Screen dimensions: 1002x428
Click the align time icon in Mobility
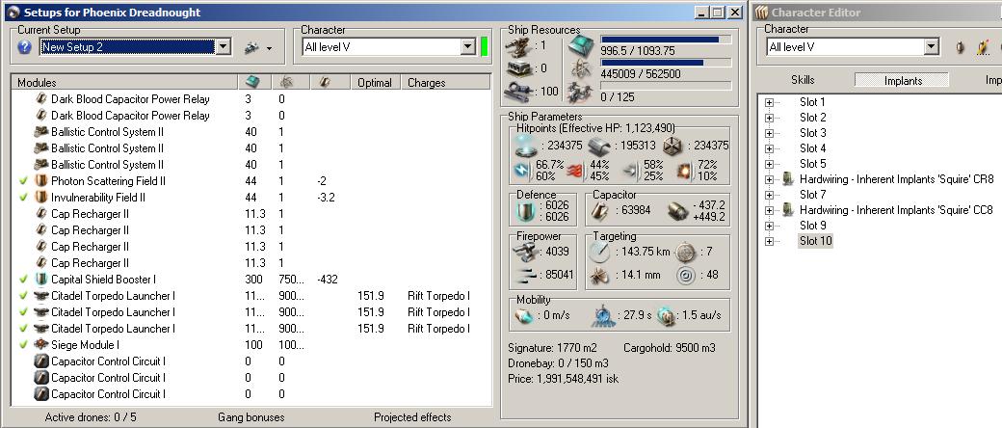[x=604, y=315]
